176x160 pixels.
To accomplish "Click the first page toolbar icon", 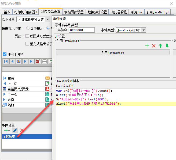I will [6, 61].
